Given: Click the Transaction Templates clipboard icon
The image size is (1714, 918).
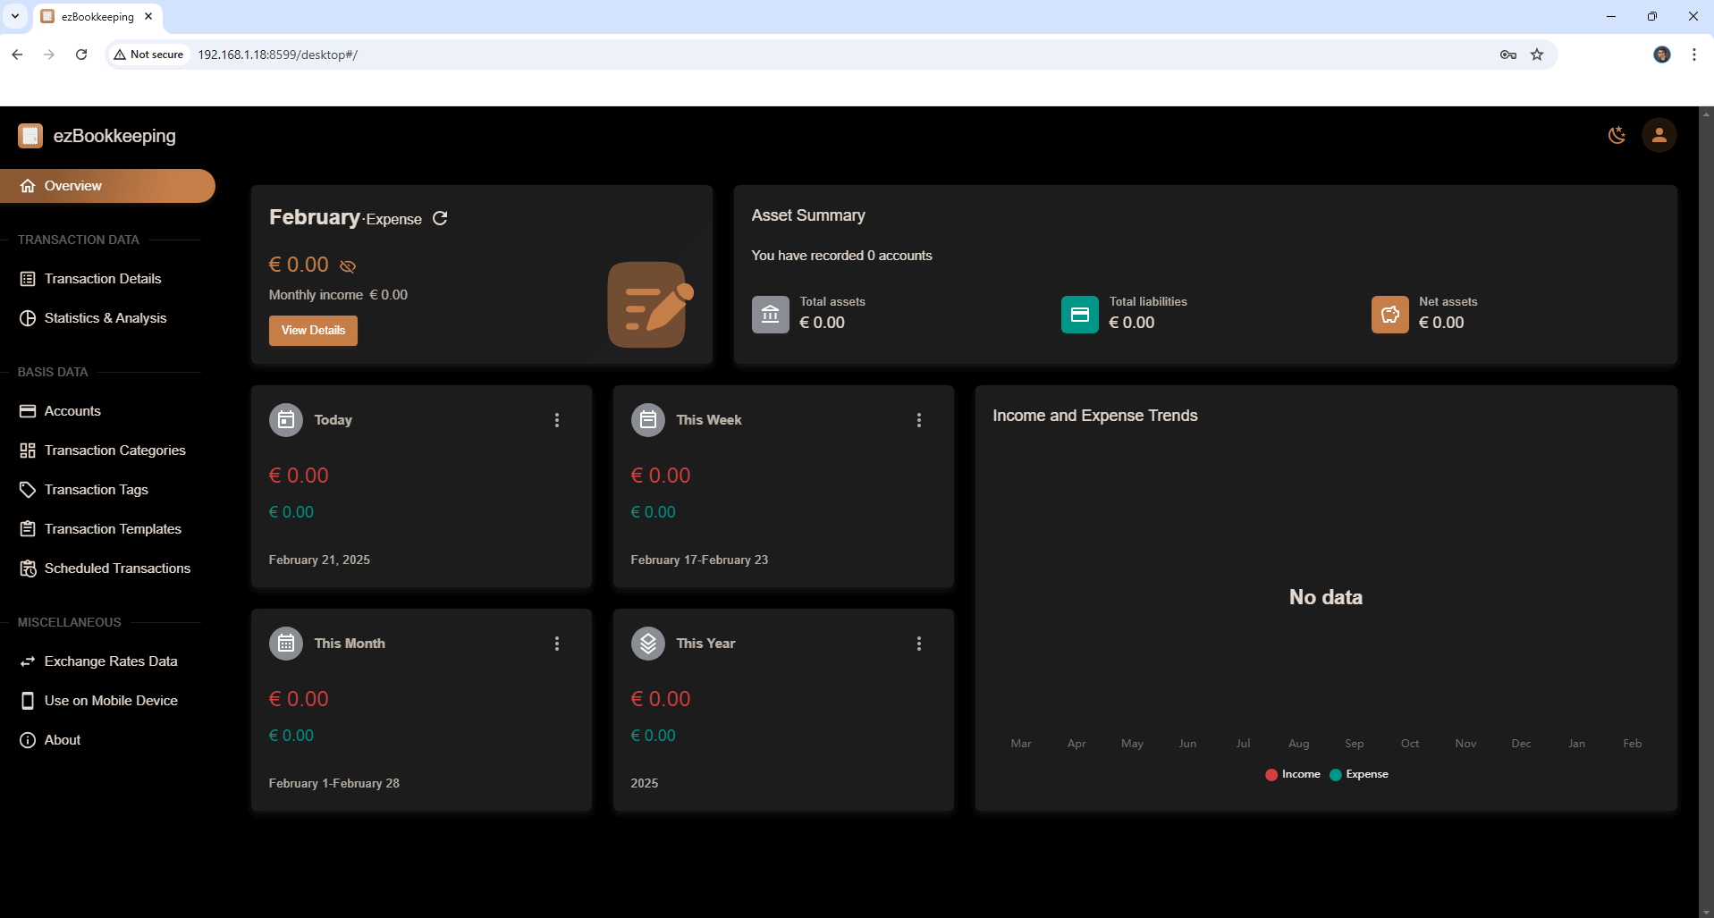Looking at the screenshot, I should pos(28,529).
